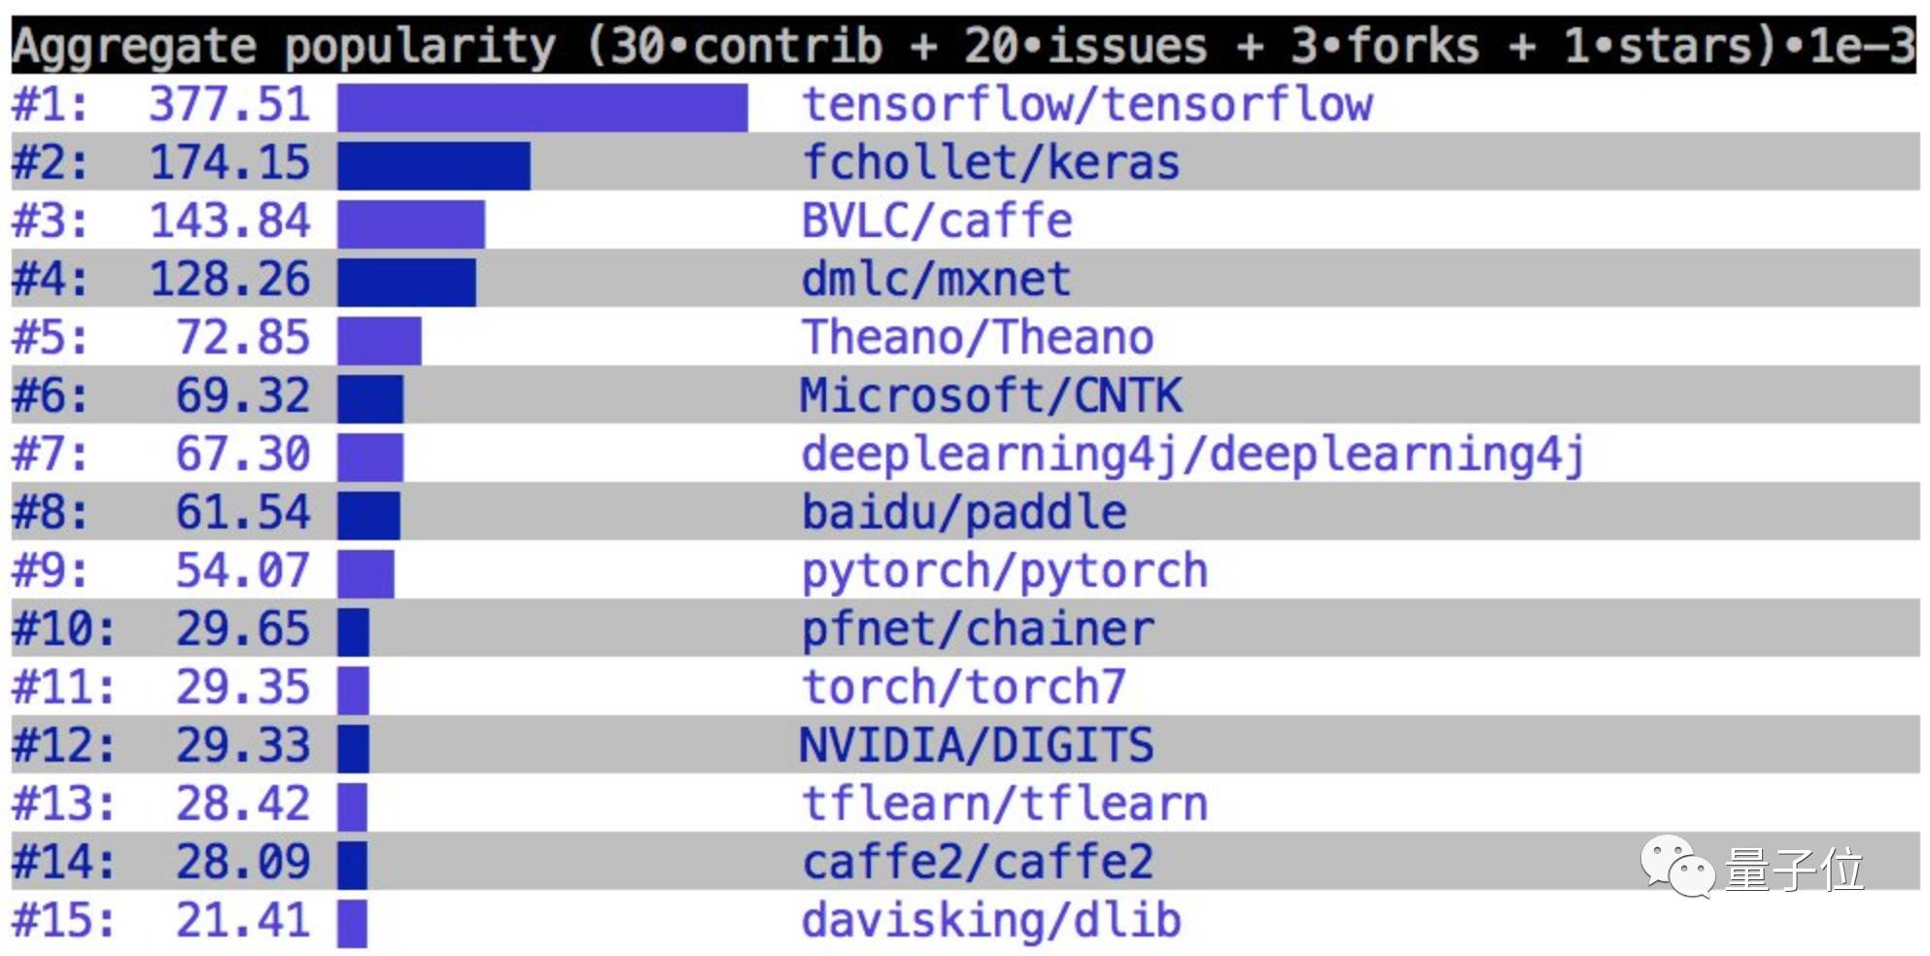
Task: Click the davisking/dlib repository name
Action: (991, 921)
